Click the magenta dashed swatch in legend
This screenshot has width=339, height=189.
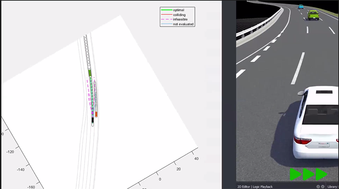[166, 19]
